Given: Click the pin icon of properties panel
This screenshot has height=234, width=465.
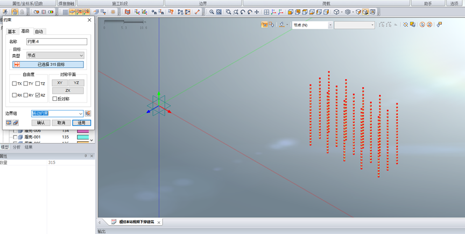Looking at the screenshot, I should (86, 156).
